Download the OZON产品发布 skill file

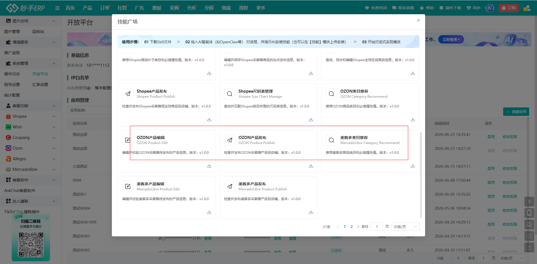[x=311, y=166]
